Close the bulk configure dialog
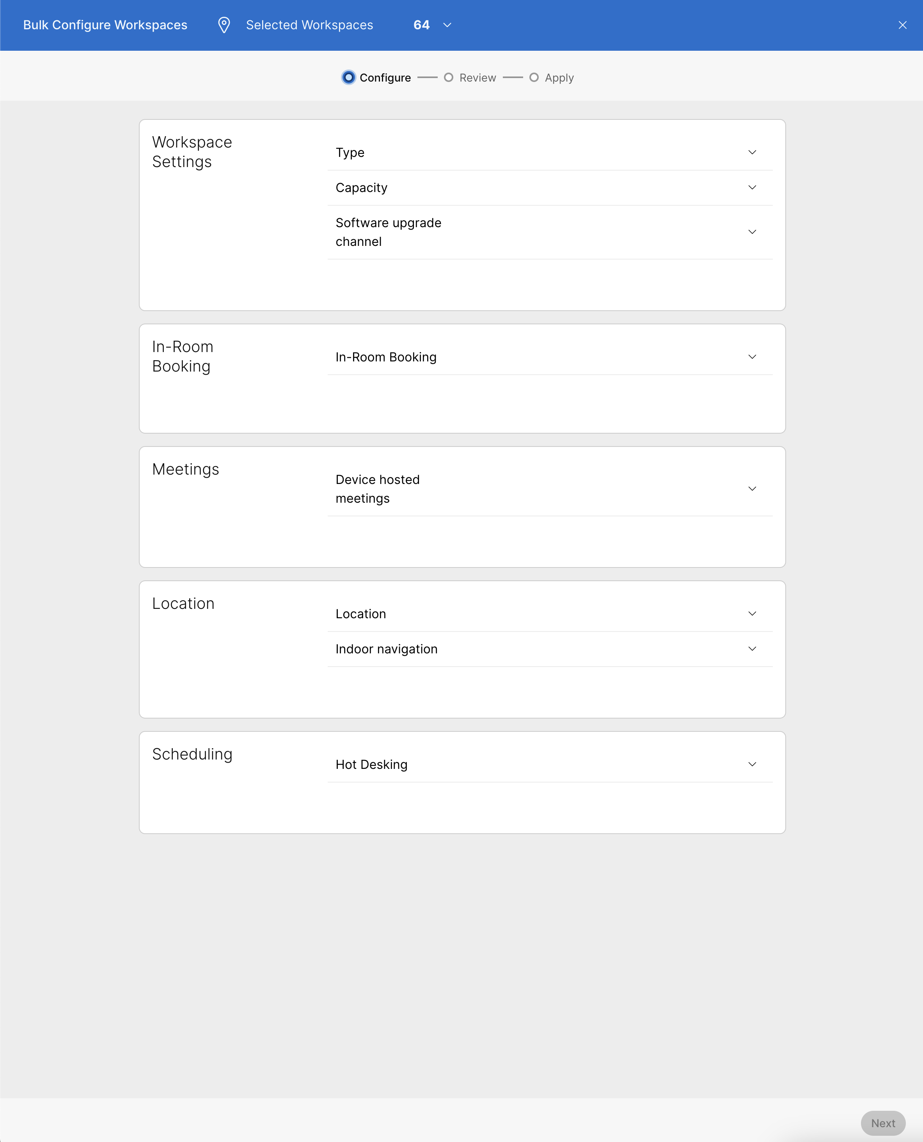 pyautogui.click(x=902, y=25)
